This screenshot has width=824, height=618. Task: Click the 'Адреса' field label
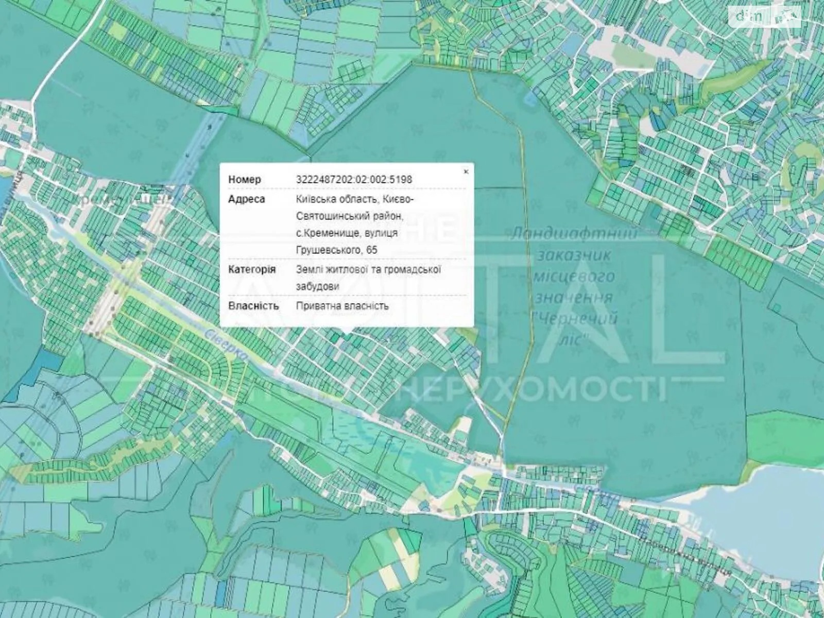click(x=246, y=199)
